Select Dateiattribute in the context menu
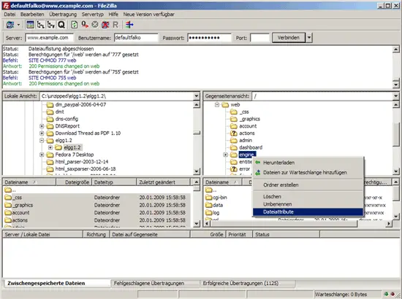402x299 pixels. coord(308,211)
